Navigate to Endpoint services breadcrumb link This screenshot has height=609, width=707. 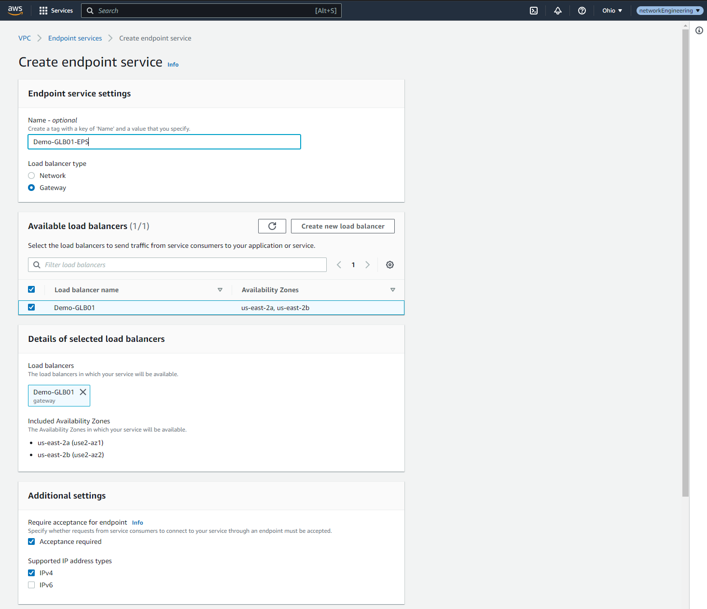(x=75, y=38)
